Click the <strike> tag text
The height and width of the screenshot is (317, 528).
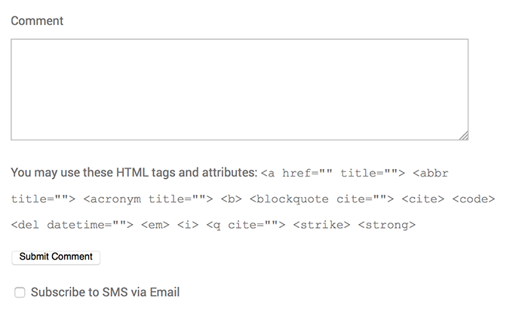tap(321, 225)
